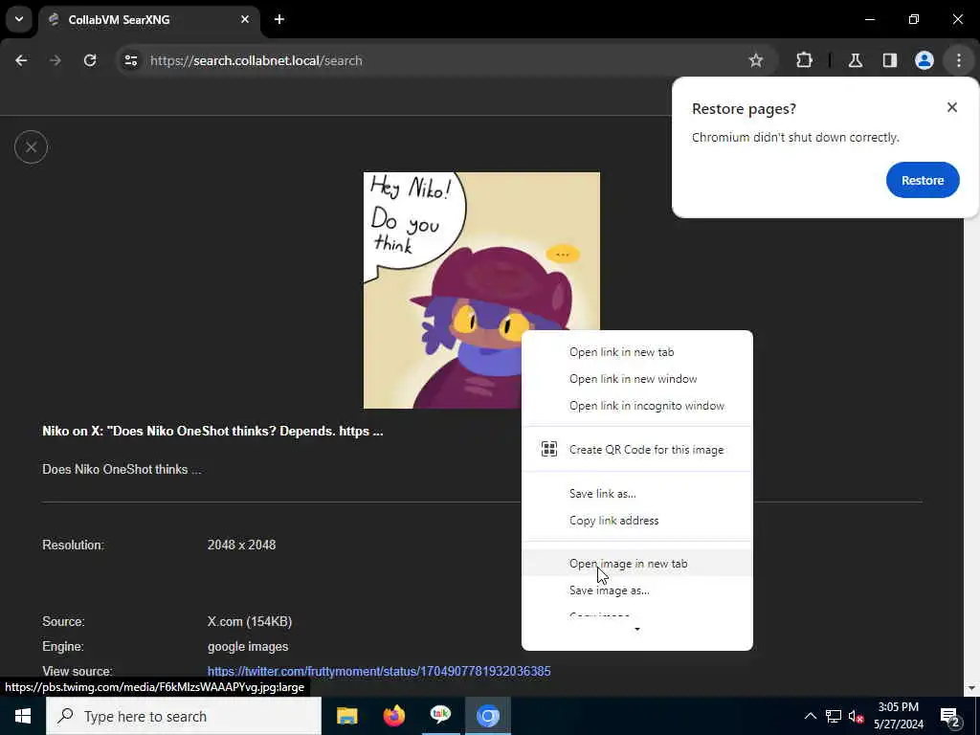
Task: Click the Restore button
Action: tap(923, 180)
